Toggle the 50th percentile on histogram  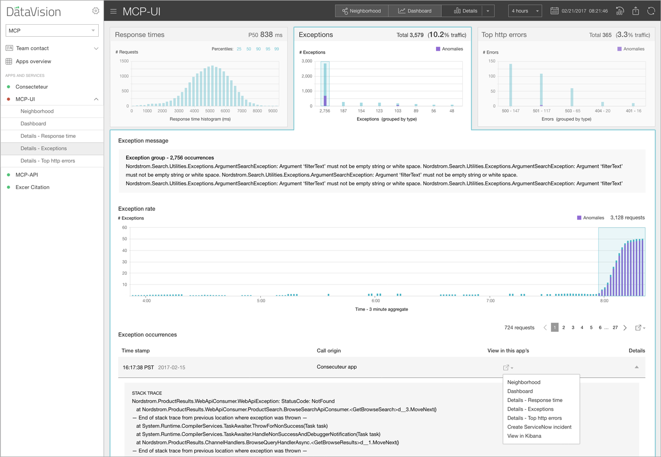click(248, 49)
